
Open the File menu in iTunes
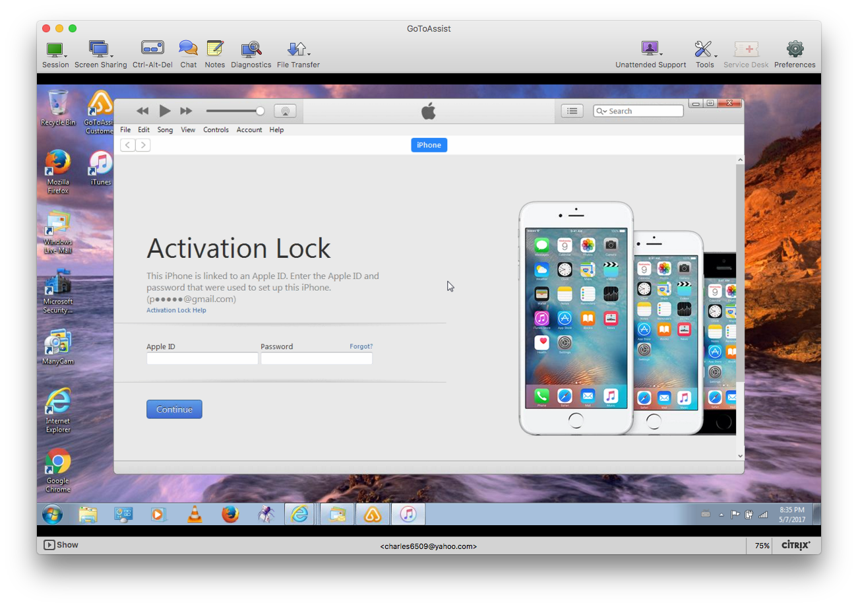point(125,130)
